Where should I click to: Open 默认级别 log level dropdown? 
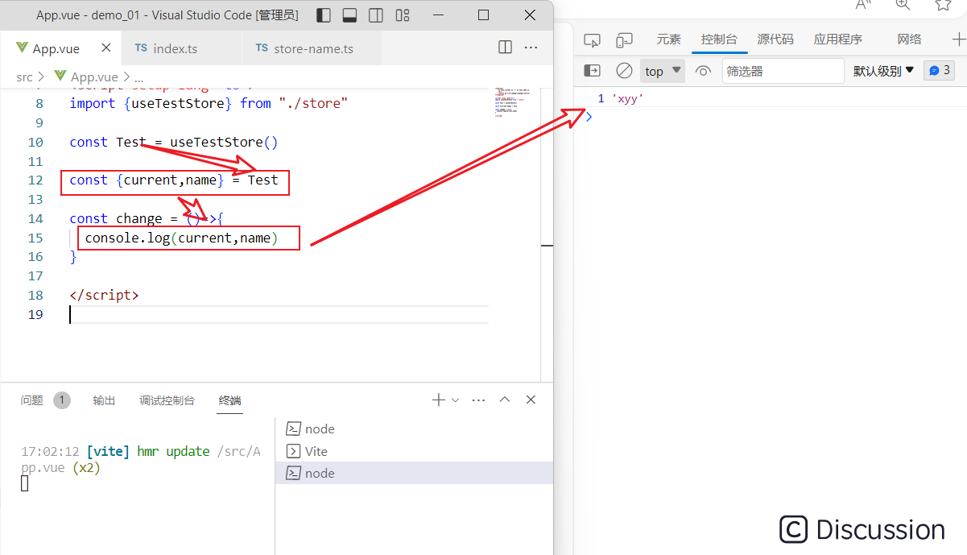pos(884,71)
